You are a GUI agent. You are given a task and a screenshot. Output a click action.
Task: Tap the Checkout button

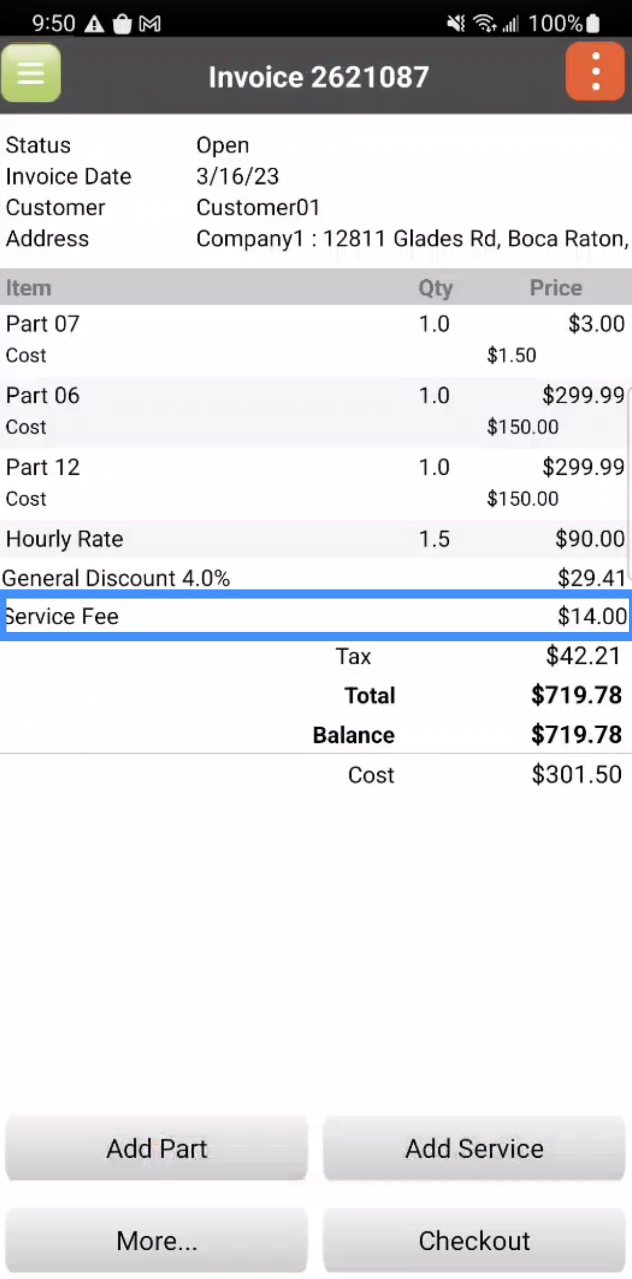pyautogui.click(x=474, y=1240)
